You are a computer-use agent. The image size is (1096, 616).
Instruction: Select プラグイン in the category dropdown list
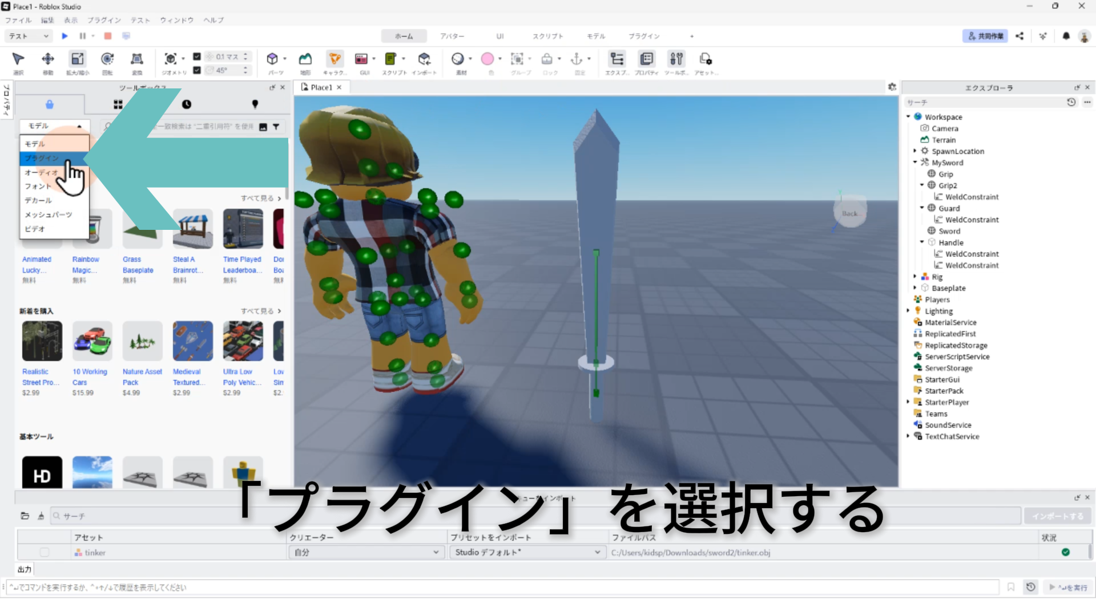tap(42, 158)
